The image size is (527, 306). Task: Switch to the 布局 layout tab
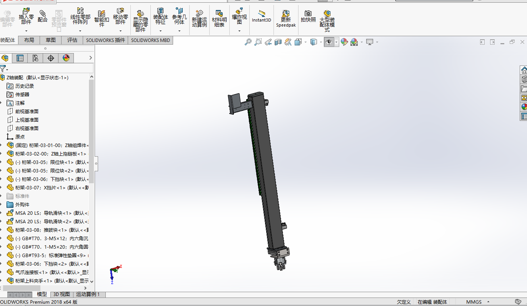click(x=29, y=40)
